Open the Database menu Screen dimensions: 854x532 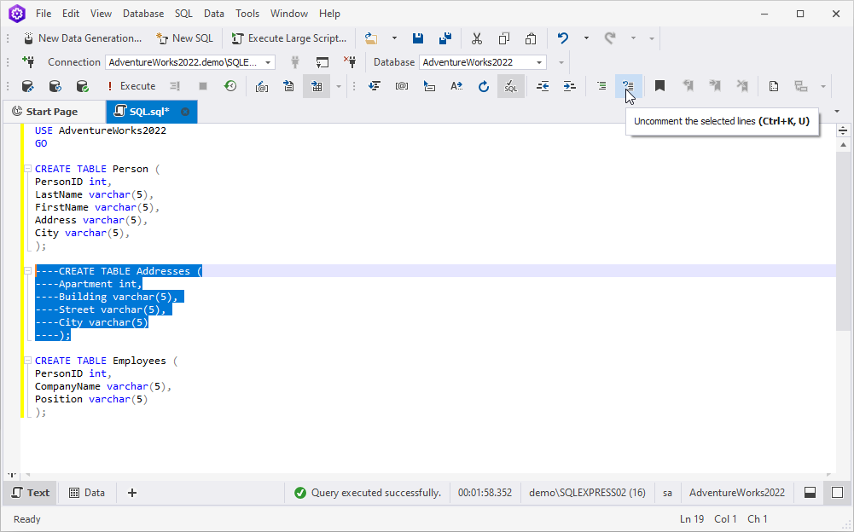(143, 14)
